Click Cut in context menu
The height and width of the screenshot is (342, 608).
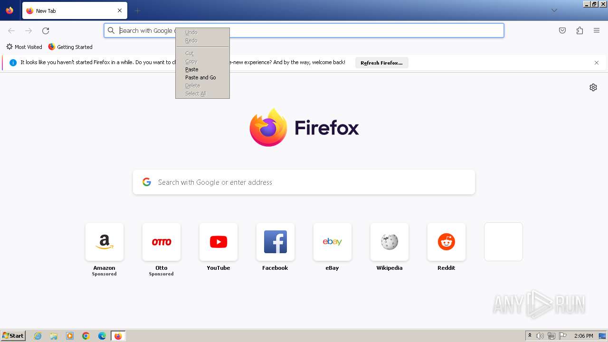point(202,53)
